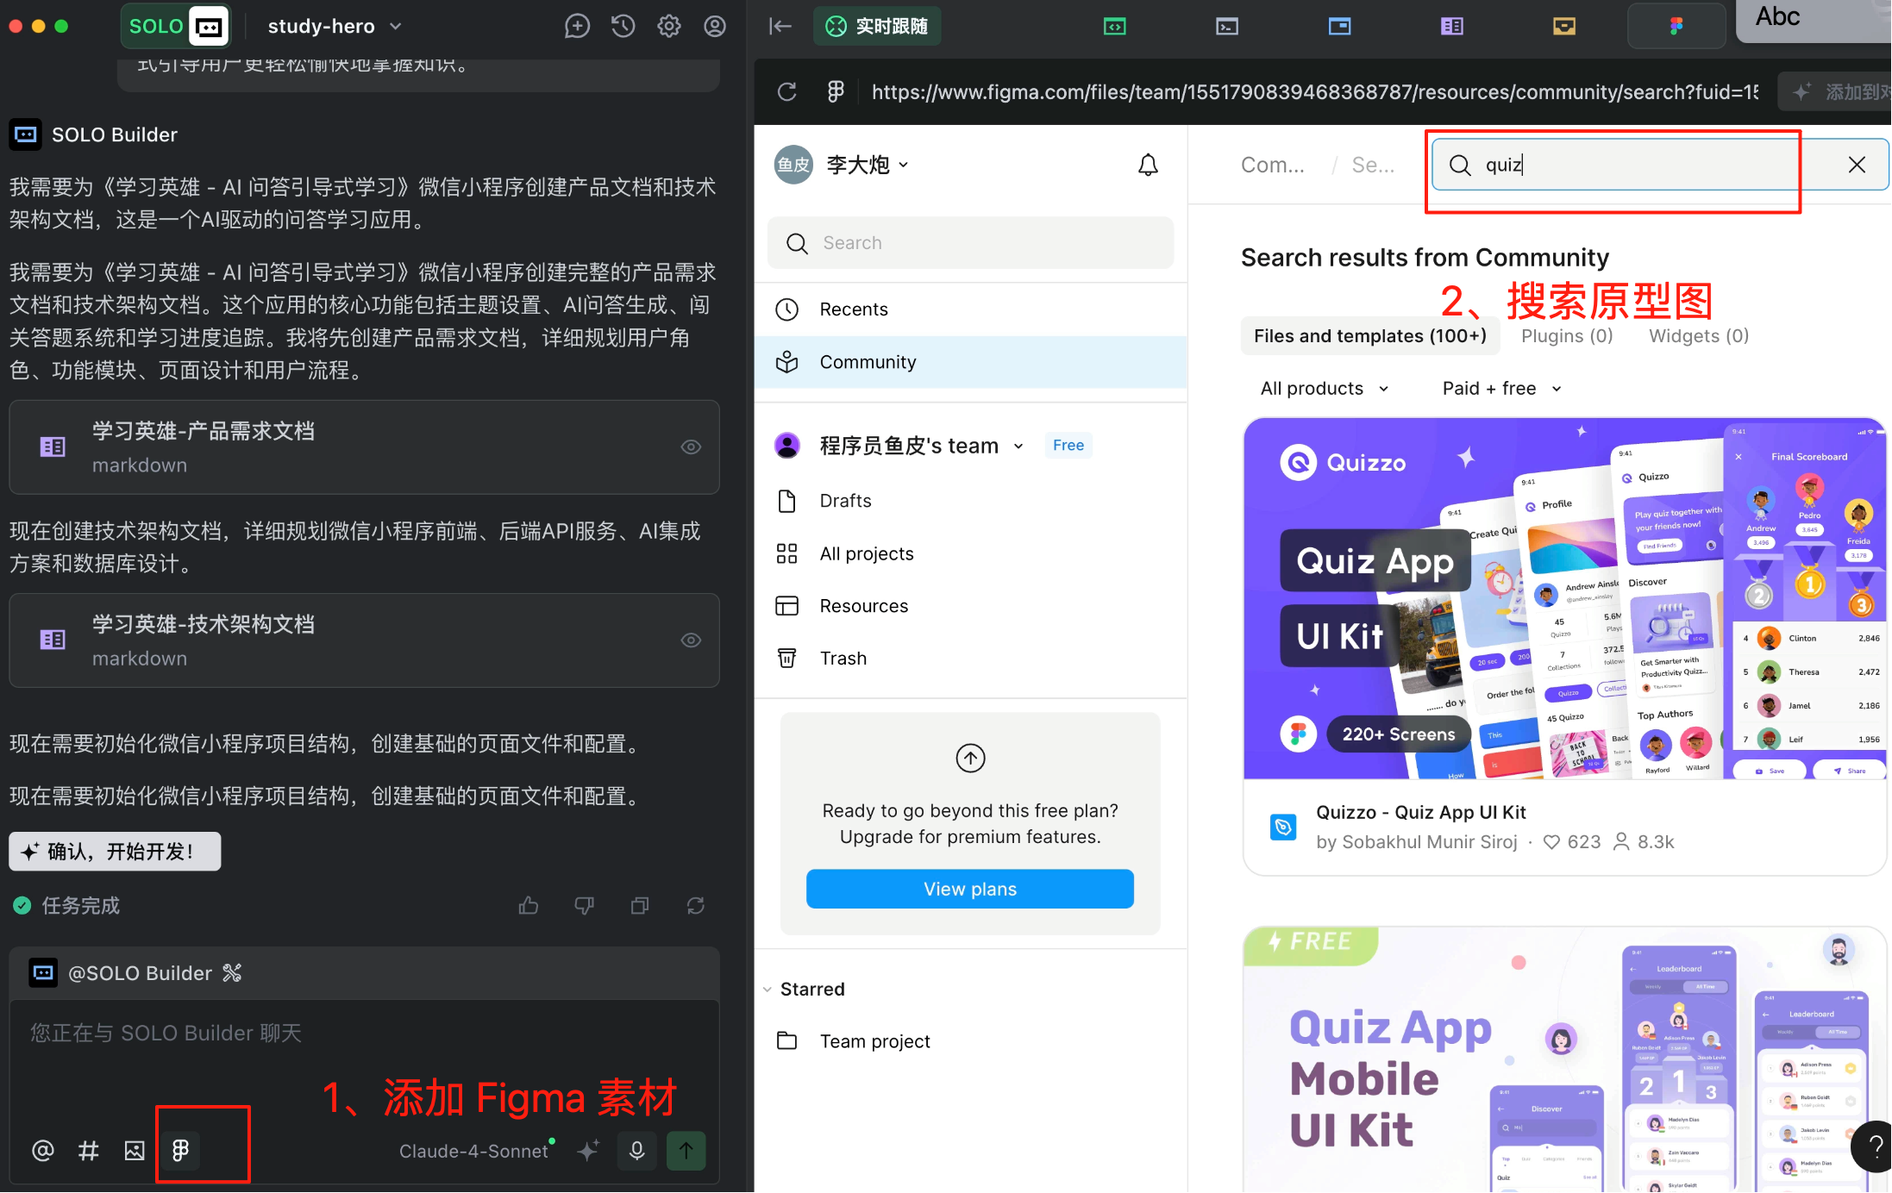The width and height of the screenshot is (1892, 1193).
Task: Toggle the 实时跟随 live follow button
Action: tap(877, 27)
